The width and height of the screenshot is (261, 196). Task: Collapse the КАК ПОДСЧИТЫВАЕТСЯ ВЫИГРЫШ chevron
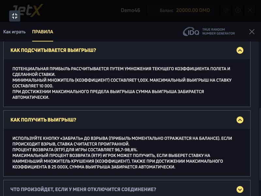(x=240, y=50)
